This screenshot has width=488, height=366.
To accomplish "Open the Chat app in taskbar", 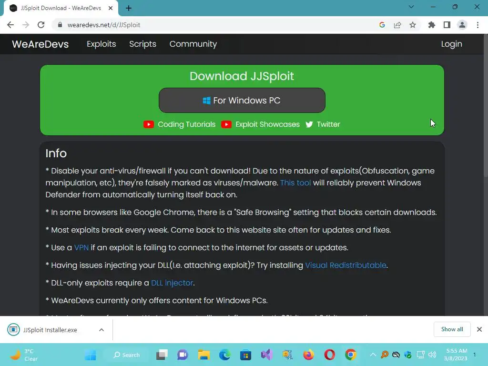I will [183, 355].
